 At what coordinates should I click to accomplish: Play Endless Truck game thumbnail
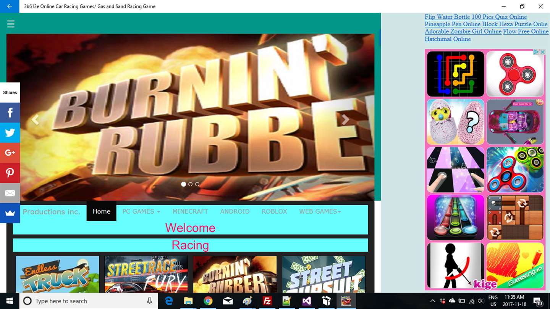point(57,274)
